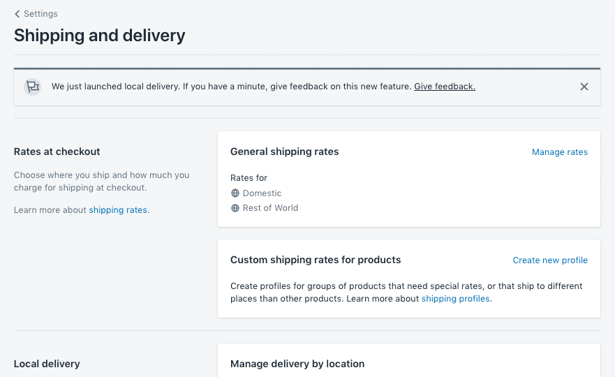This screenshot has width=615, height=377.
Task: Click Create new profile
Action: click(550, 260)
